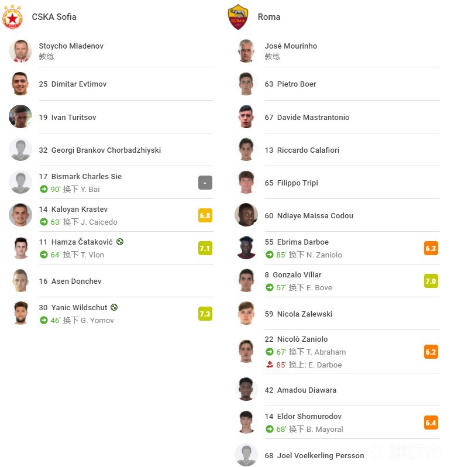
Task: Click the 7.0 rating badge of Gonzalo Villar
Action: (431, 281)
